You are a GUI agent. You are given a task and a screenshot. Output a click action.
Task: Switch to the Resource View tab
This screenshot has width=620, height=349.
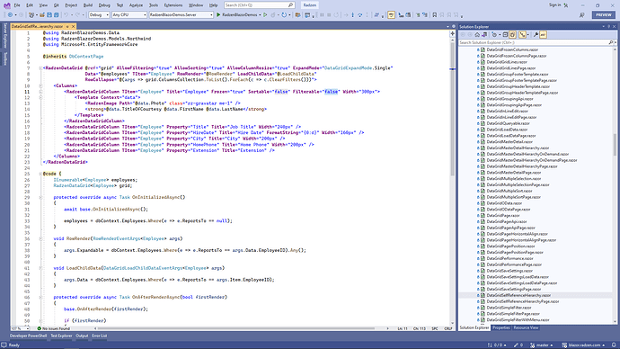tap(526, 327)
